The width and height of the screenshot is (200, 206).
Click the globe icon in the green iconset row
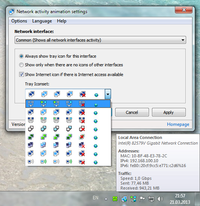pyautogui.click(x=96, y=138)
